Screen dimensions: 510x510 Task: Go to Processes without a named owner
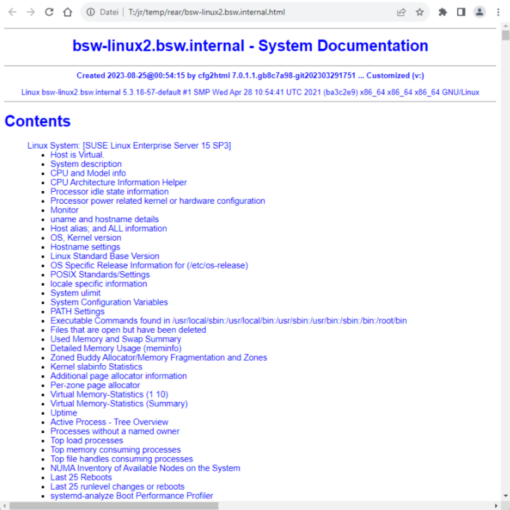pyautogui.click(x=115, y=431)
